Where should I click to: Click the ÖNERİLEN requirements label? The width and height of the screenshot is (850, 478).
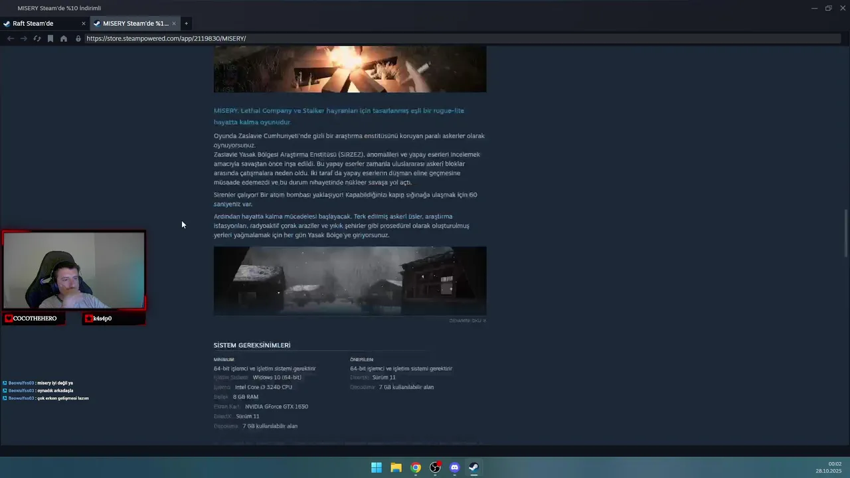tap(362, 359)
